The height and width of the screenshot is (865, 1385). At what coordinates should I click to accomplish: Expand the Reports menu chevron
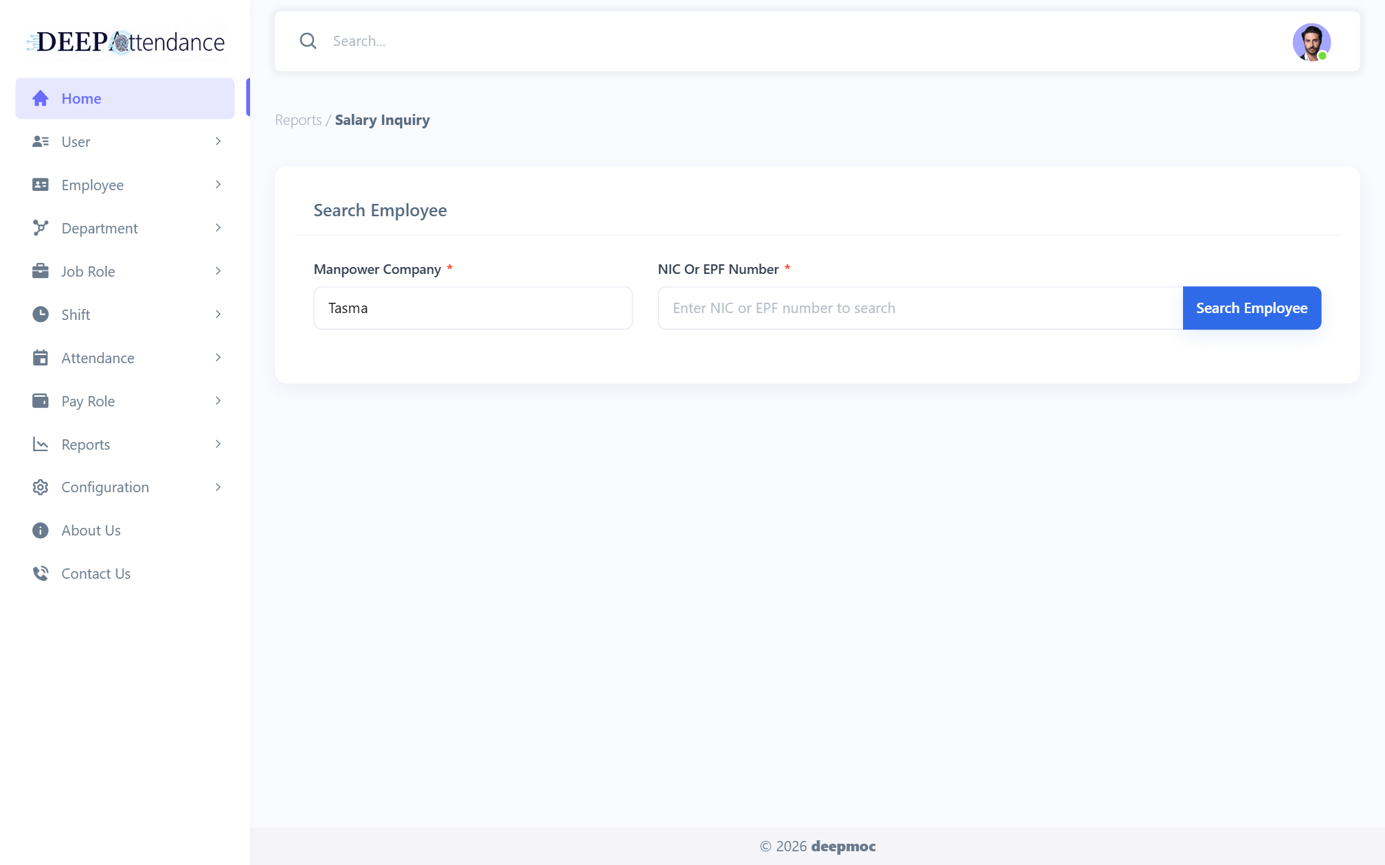point(218,444)
